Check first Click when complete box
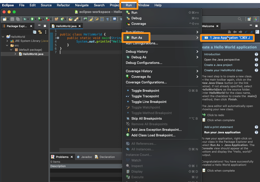Viewport: 260px width, 182px height. click(x=204, y=120)
